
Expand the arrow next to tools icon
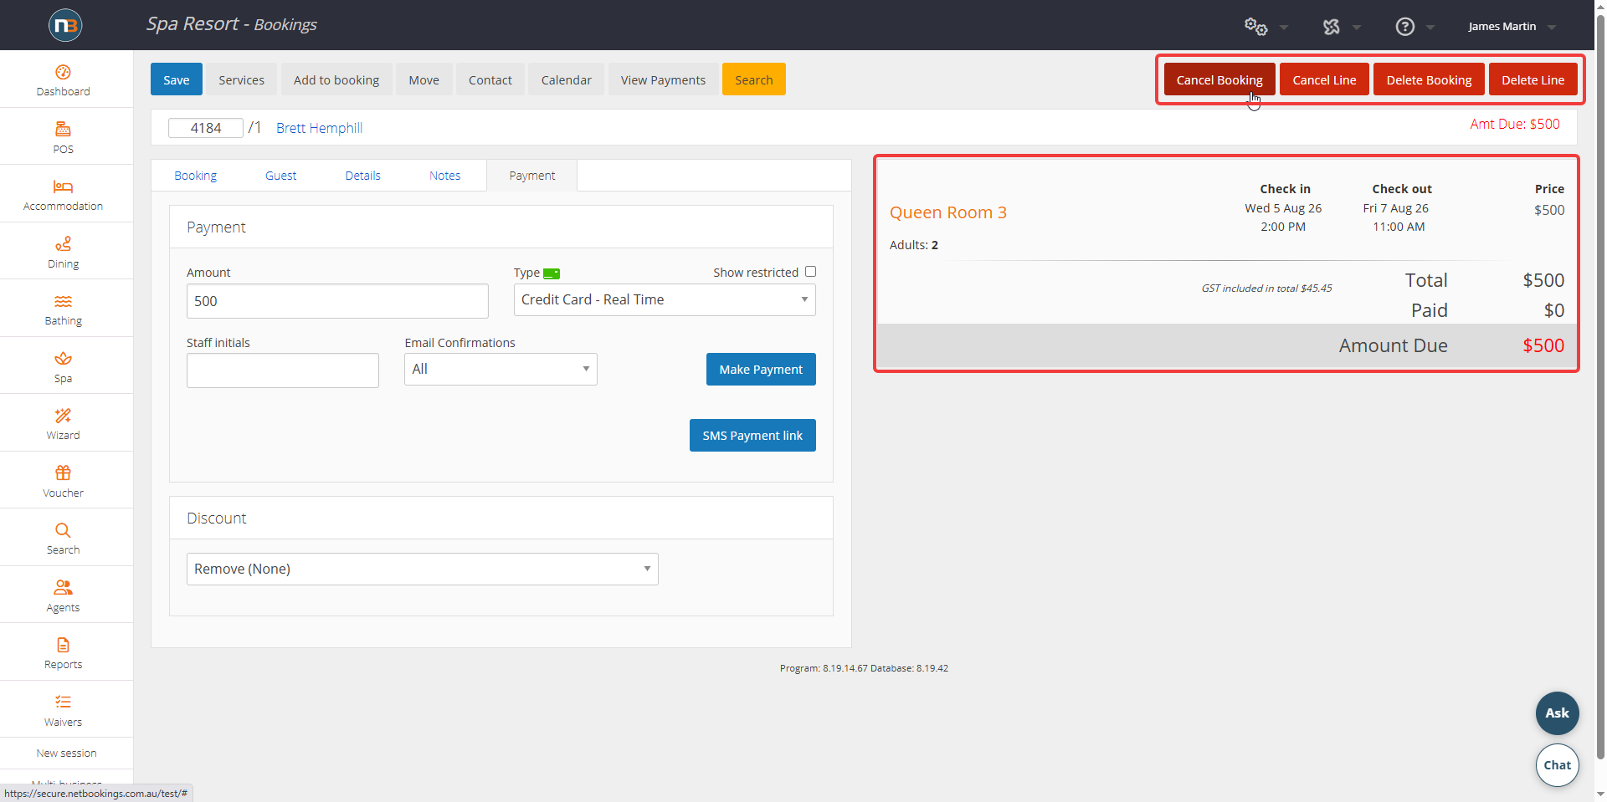[1357, 28]
